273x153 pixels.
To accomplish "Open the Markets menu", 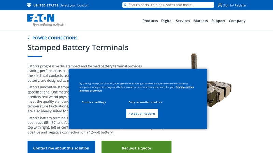I will click(x=201, y=21).
